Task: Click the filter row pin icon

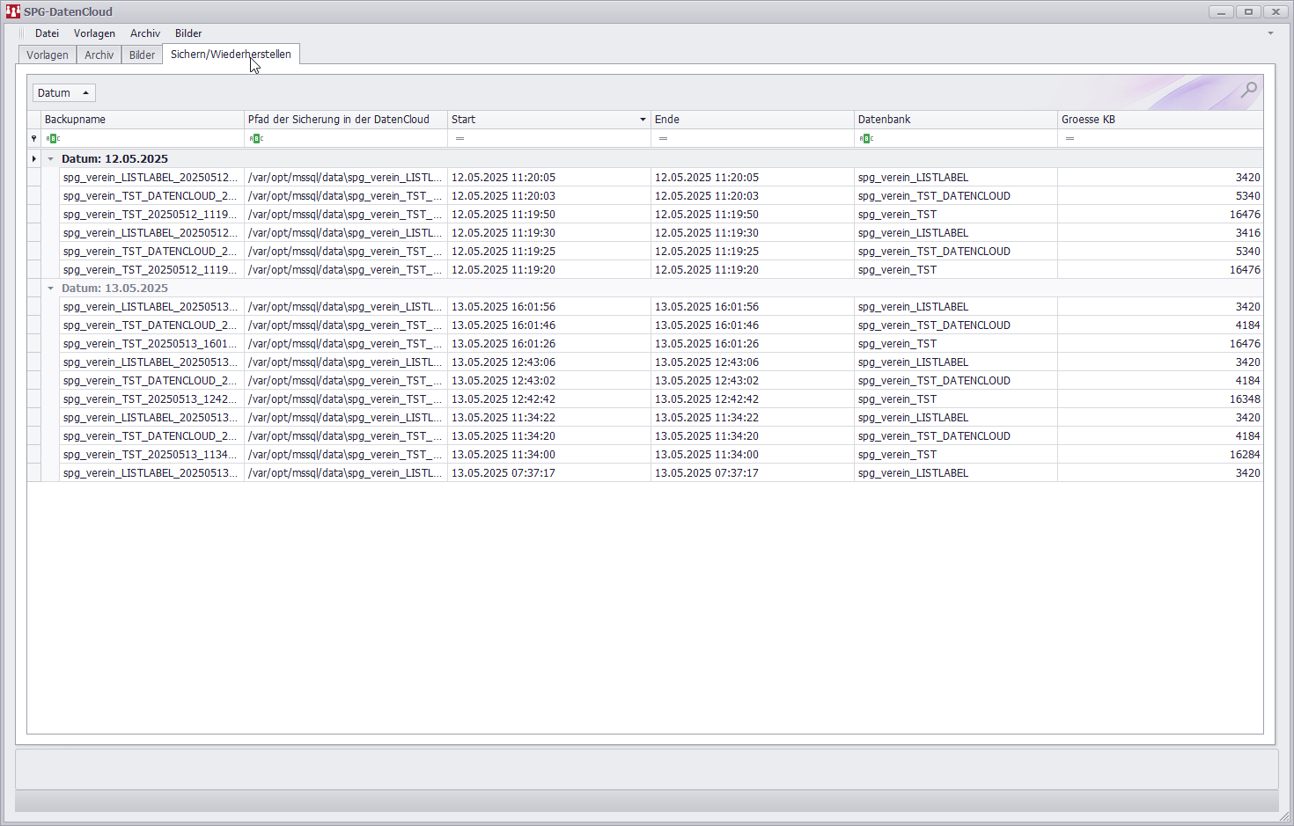Action: pyautogui.click(x=34, y=139)
